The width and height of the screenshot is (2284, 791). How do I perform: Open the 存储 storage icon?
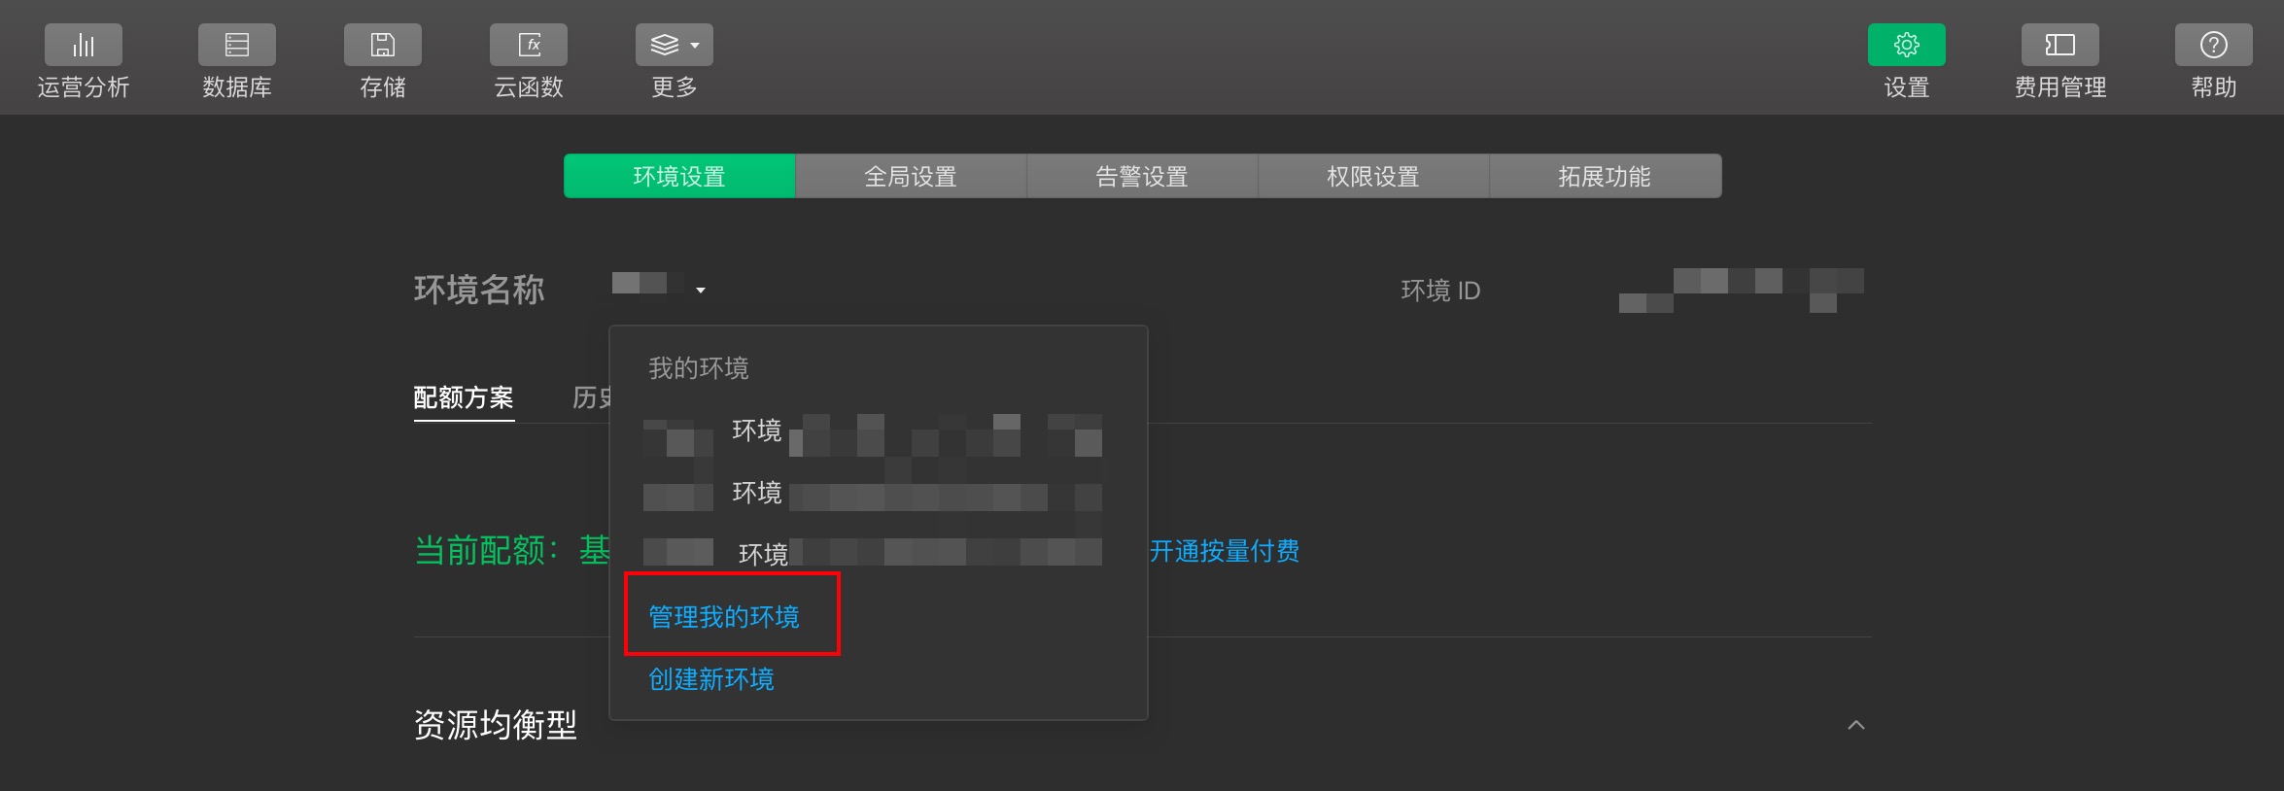[x=383, y=45]
